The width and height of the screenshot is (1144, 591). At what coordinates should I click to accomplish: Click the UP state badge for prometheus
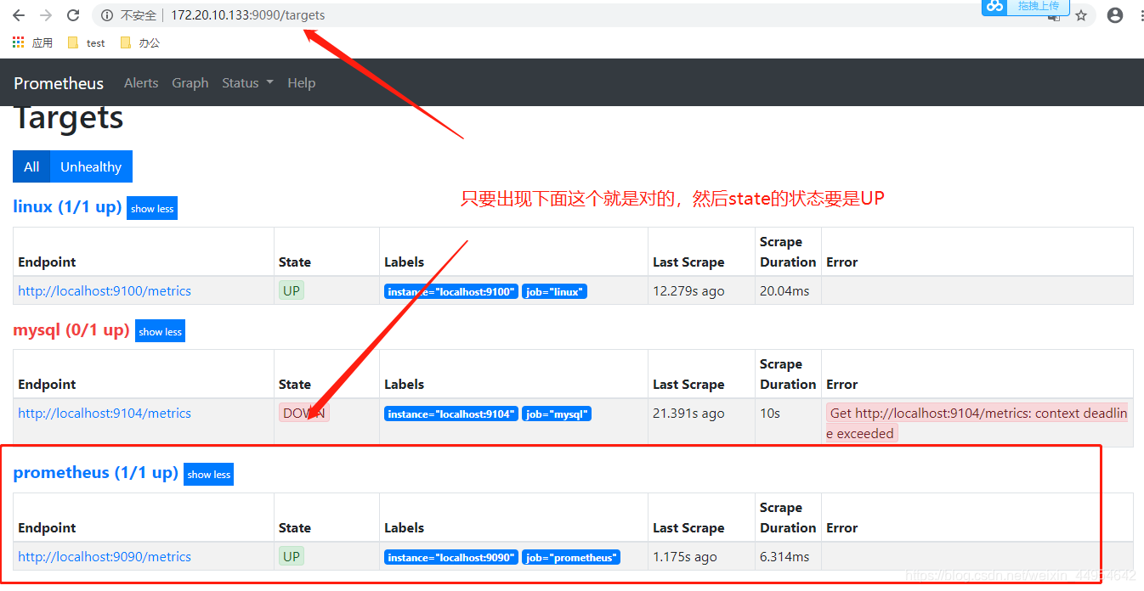[292, 556]
